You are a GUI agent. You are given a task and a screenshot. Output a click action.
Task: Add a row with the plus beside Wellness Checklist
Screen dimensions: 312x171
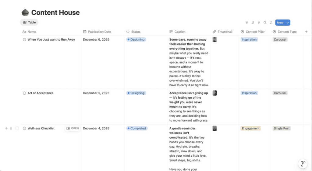coord(6,129)
